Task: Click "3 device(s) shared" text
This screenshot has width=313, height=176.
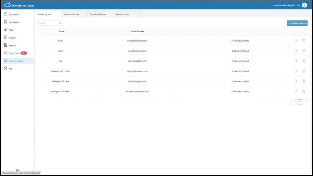Action: tap(240, 61)
